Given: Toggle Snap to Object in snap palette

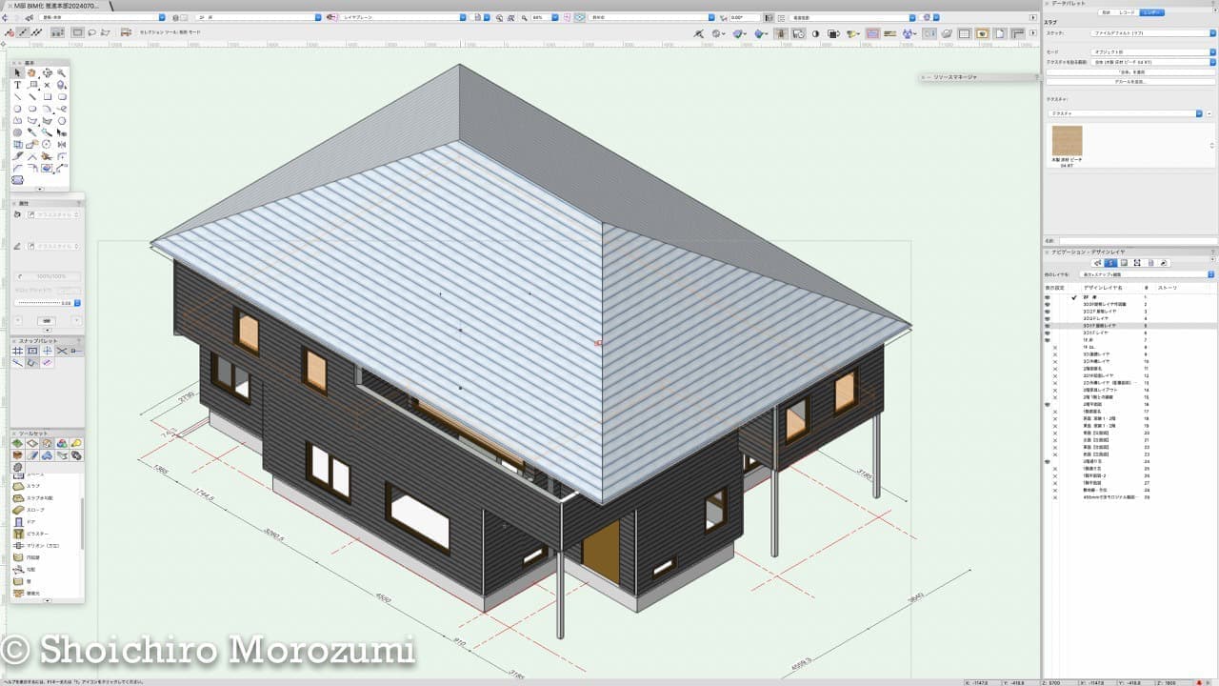Looking at the screenshot, I should (32, 352).
